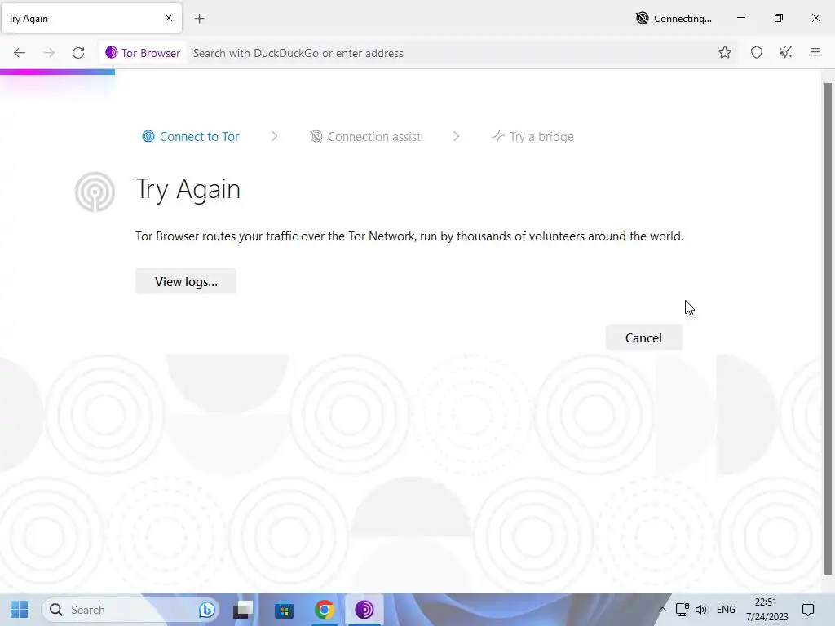Click the loading progress bar
This screenshot has width=835, height=626.
pos(58,72)
